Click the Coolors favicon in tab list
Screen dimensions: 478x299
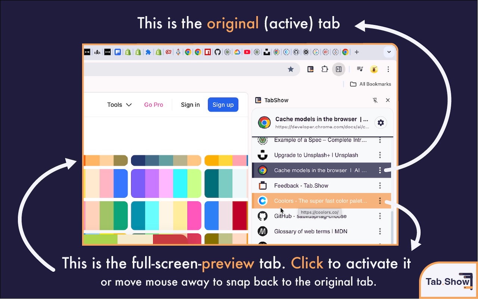pos(263,201)
